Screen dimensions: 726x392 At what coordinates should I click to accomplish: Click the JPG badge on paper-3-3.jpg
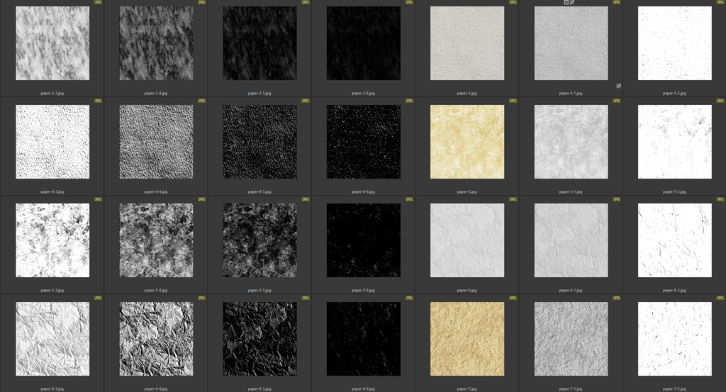click(99, 2)
